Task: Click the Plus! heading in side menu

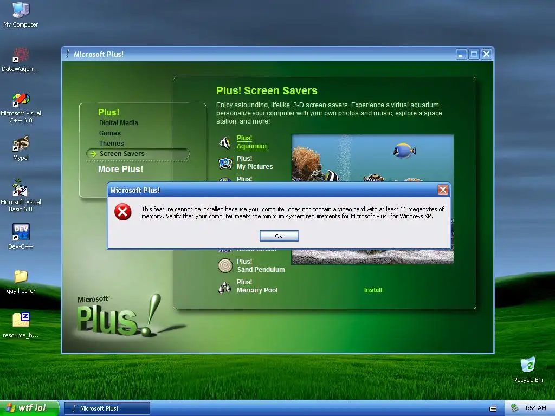Action: 108,112
